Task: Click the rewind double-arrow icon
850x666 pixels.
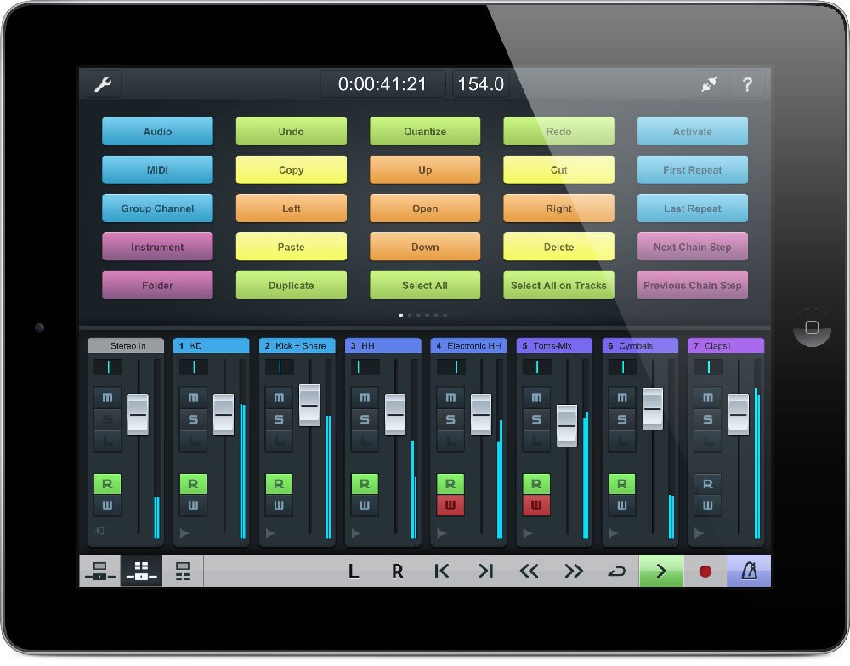Action: (x=529, y=572)
